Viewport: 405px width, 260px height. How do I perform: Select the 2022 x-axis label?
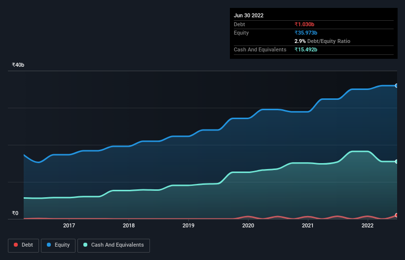pyautogui.click(x=368, y=225)
